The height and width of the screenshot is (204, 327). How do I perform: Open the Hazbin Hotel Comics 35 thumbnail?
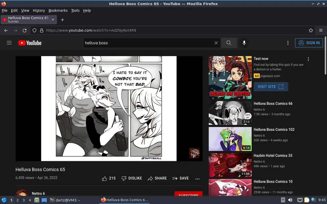point(230,165)
